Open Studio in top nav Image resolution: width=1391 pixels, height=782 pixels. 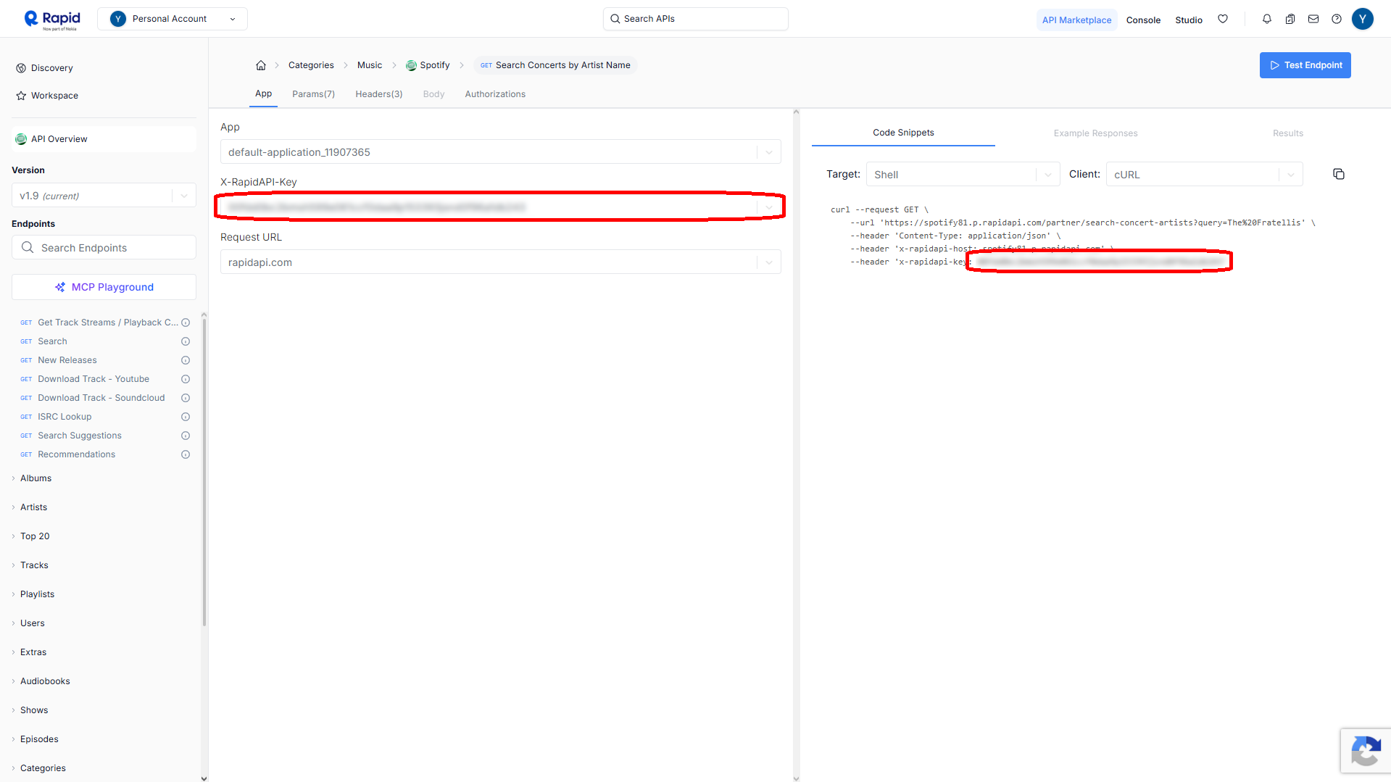(1189, 20)
